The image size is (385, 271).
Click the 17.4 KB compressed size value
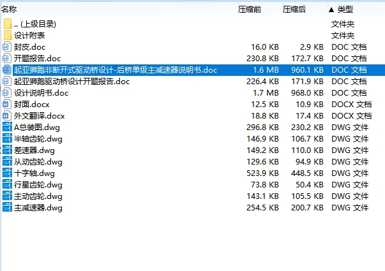[310, 116]
